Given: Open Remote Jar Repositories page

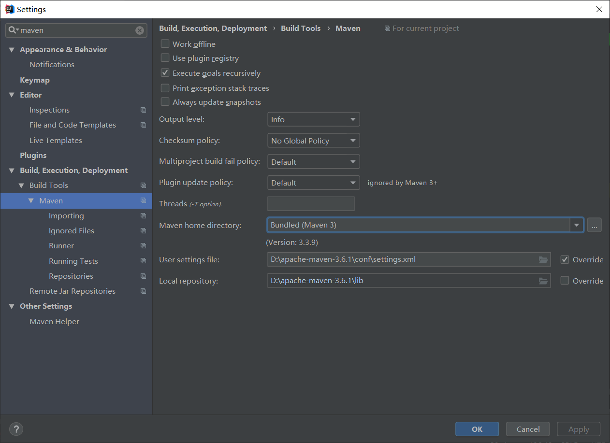Looking at the screenshot, I should click(x=73, y=291).
